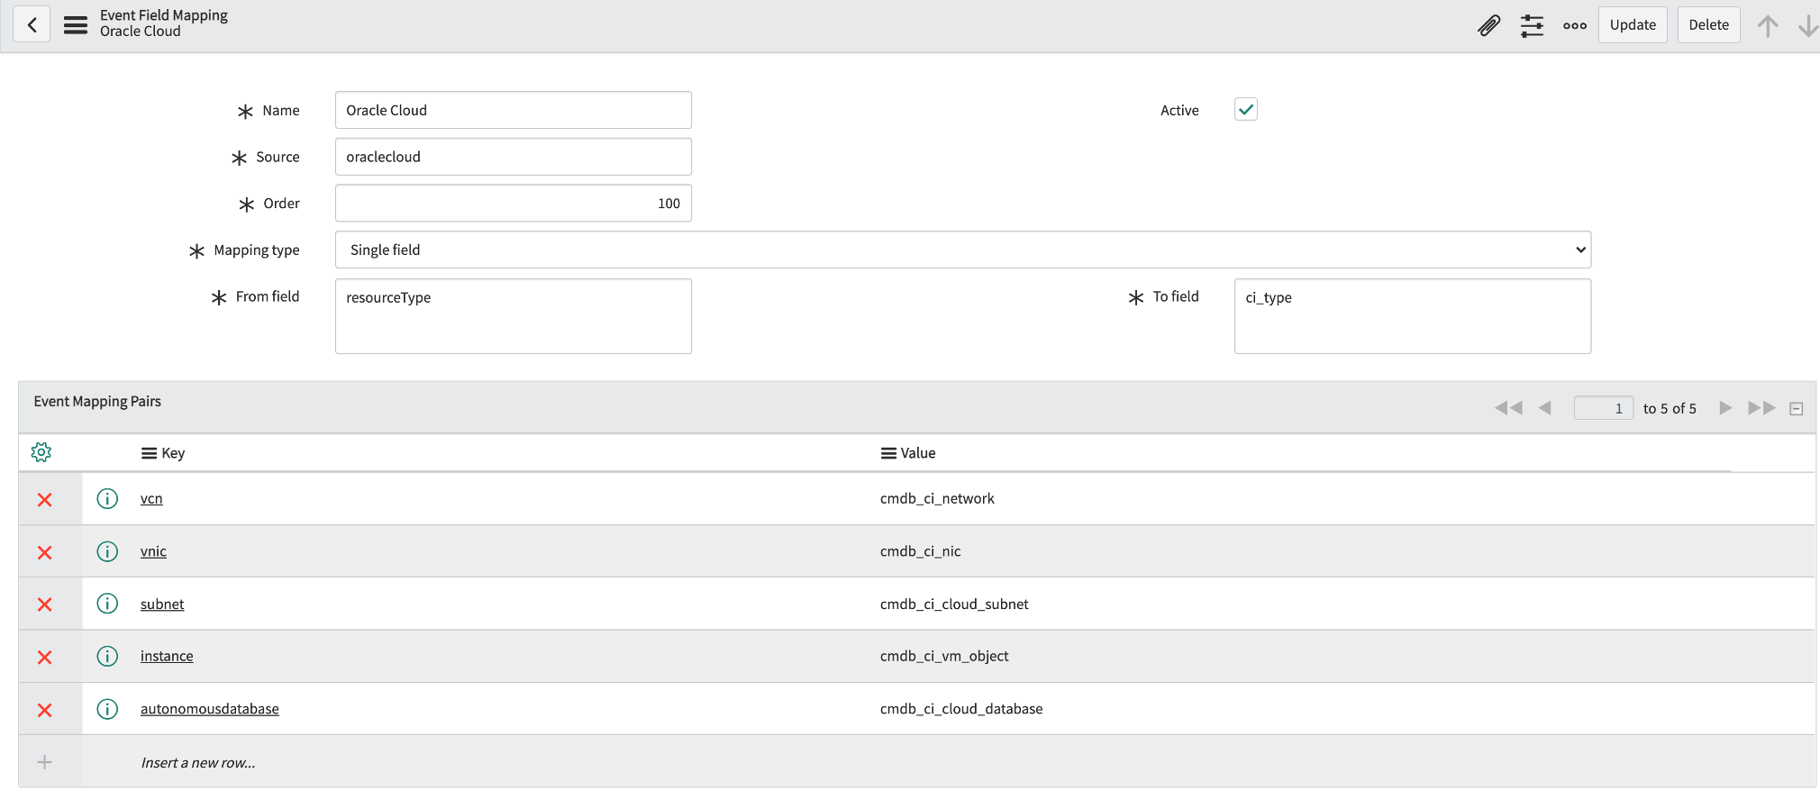
Task: Preview the autonomousdatabase record info icon
Action: (107, 709)
